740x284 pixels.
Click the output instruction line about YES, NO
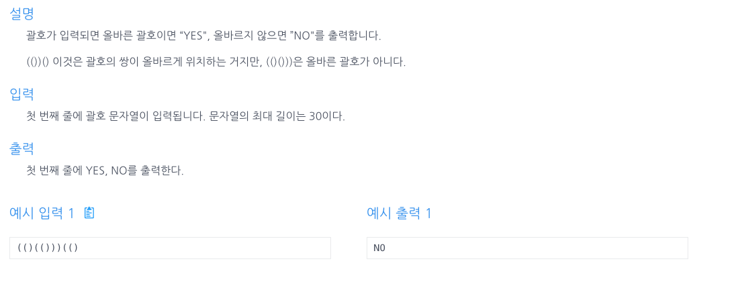tap(105, 171)
